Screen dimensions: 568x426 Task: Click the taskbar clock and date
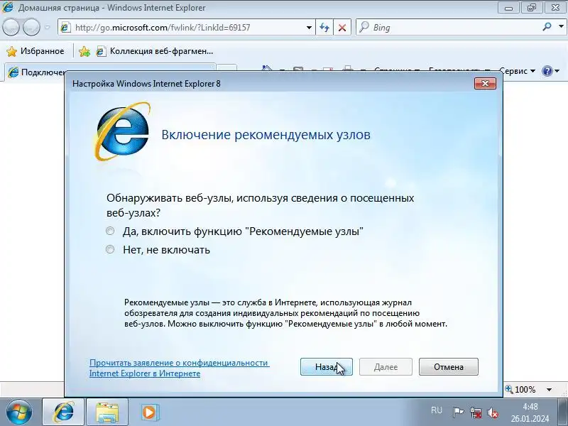coord(530,413)
